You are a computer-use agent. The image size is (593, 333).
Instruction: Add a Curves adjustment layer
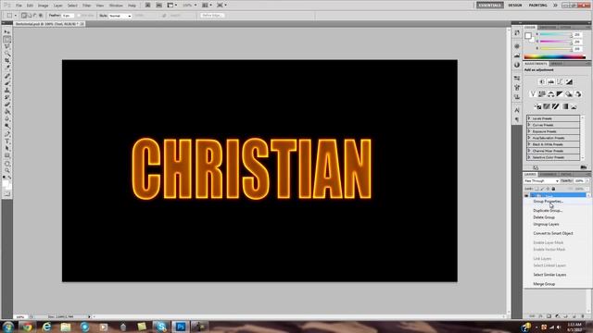point(560,82)
